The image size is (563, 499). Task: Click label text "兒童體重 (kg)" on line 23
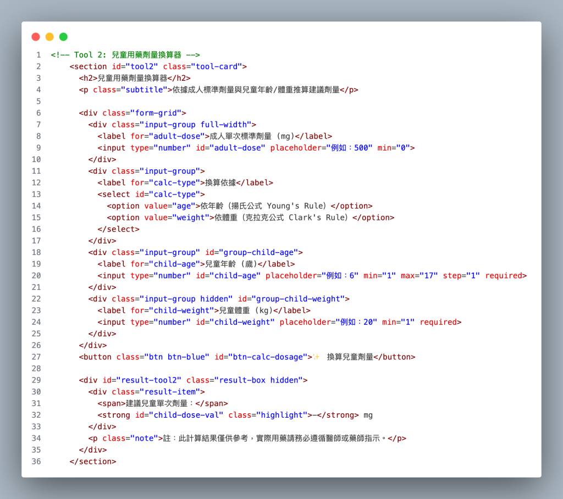point(246,311)
